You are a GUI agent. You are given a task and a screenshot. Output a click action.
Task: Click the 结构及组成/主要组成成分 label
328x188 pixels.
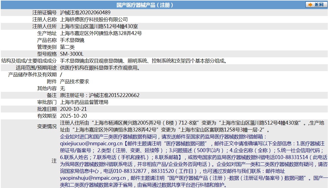pyautogui.click(x=29, y=61)
